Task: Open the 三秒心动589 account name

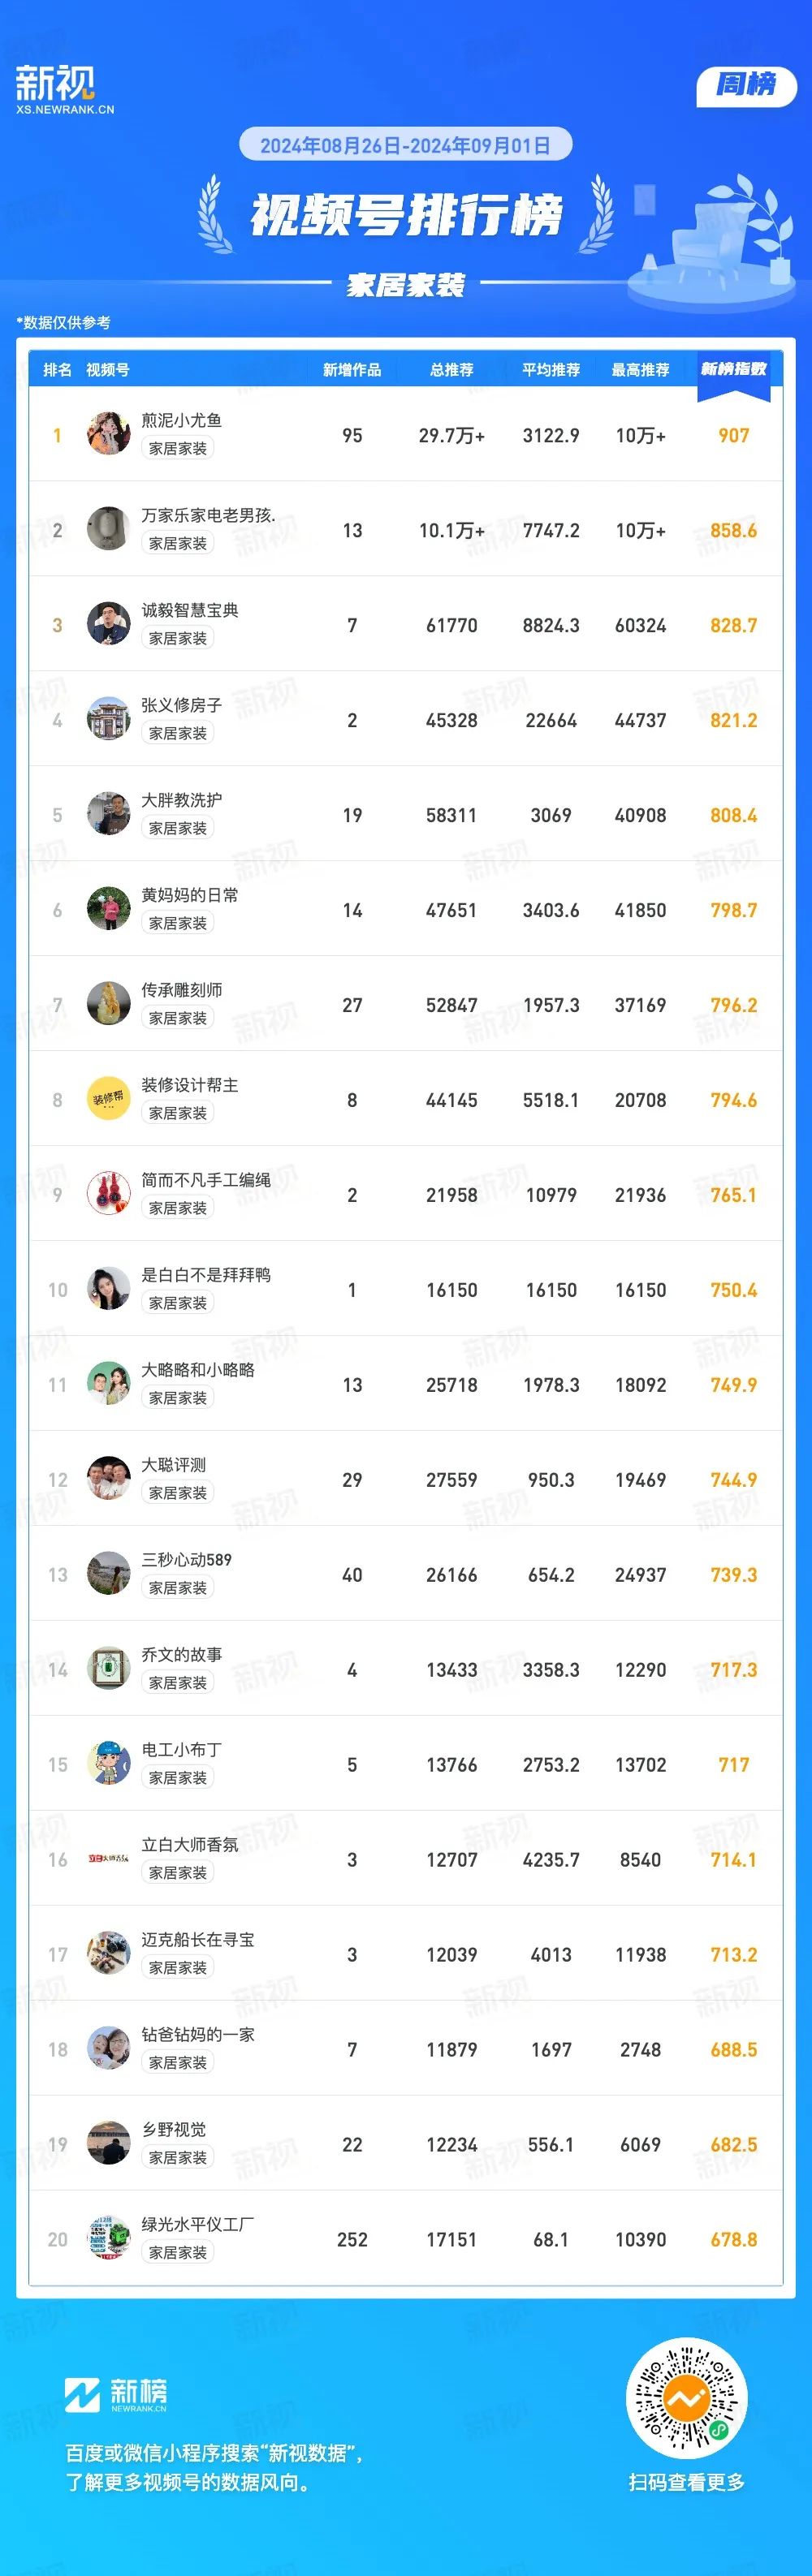Action: (x=186, y=1560)
